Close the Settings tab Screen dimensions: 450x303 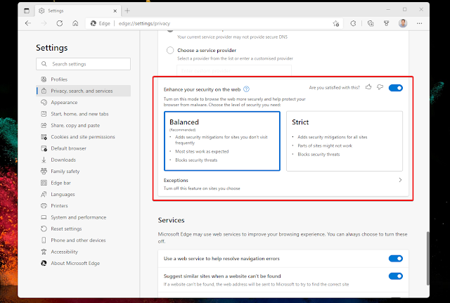tap(115, 11)
